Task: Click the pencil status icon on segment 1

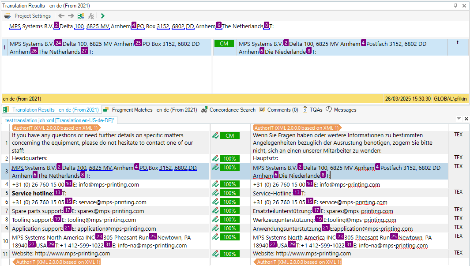Action: (215, 135)
